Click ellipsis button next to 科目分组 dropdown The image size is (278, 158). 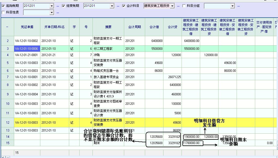pyautogui.click(x=238, y=6)
